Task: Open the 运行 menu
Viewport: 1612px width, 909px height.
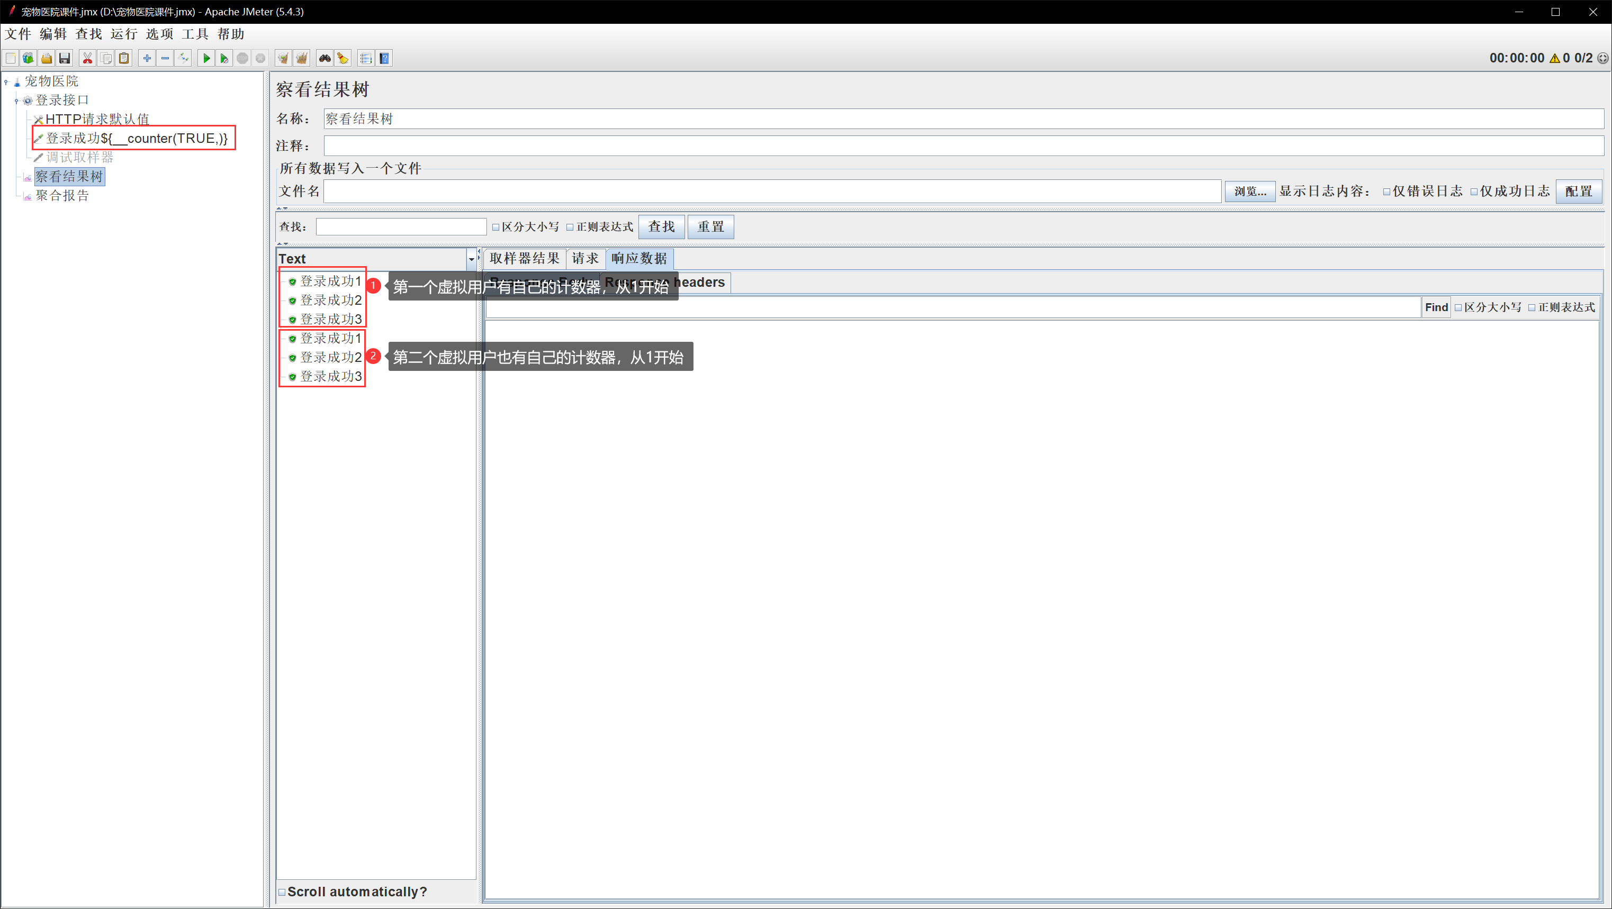Action: [x=123, y=34]
